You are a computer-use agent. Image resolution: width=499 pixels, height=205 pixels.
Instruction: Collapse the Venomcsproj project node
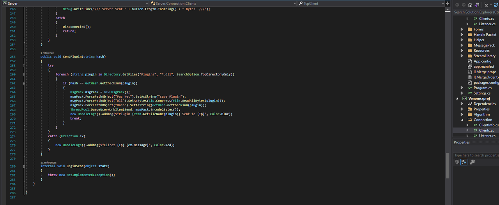click(457, 98)
